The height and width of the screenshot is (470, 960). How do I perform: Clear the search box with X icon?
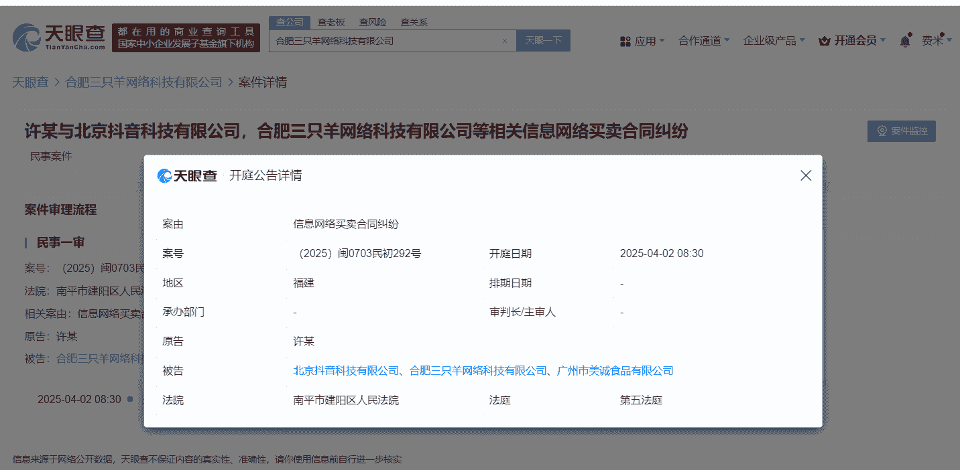[505, 41]
